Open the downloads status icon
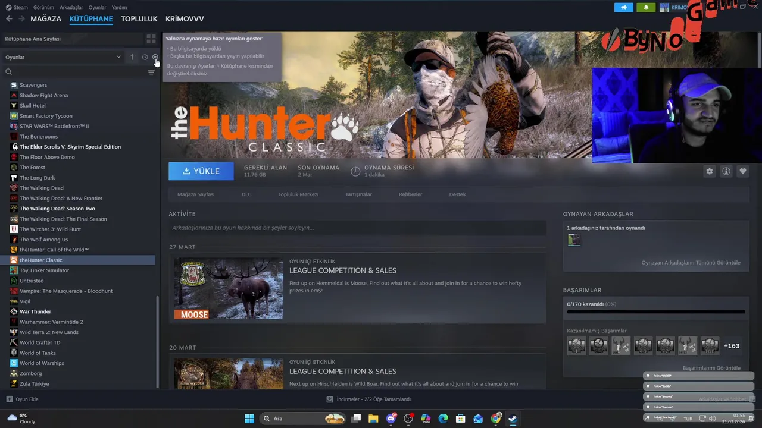The width and height of the screenshot is (762, 428). coord(330,399)
